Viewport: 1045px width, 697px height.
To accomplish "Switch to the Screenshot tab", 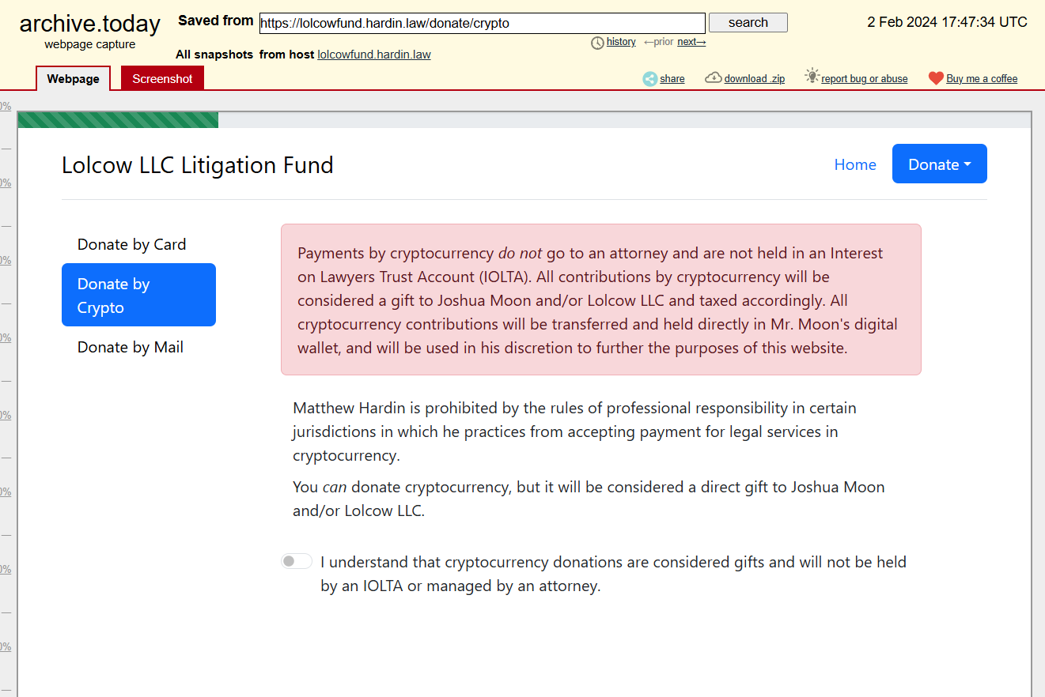I will point(162,78).
